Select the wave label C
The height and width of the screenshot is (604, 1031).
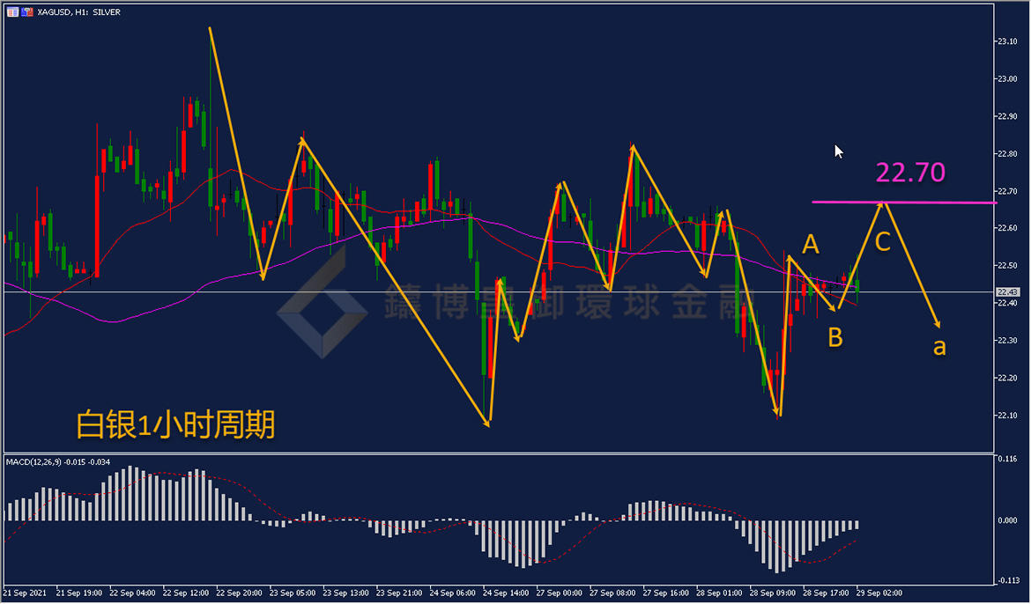883,242
